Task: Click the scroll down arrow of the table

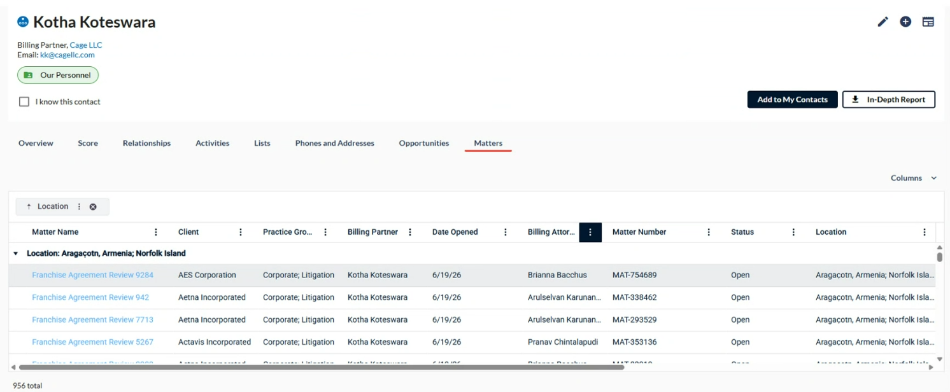Action: point(939,360)
